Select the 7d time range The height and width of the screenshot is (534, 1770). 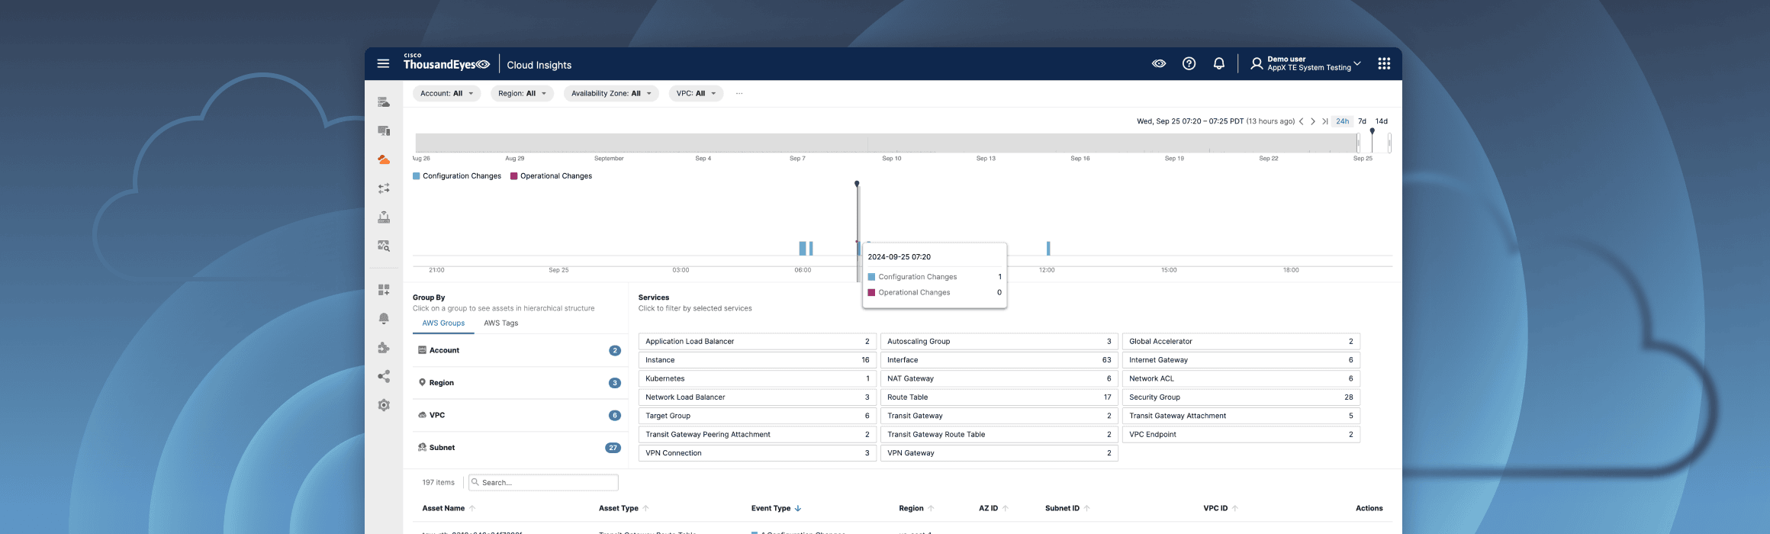pos(1362,121)
